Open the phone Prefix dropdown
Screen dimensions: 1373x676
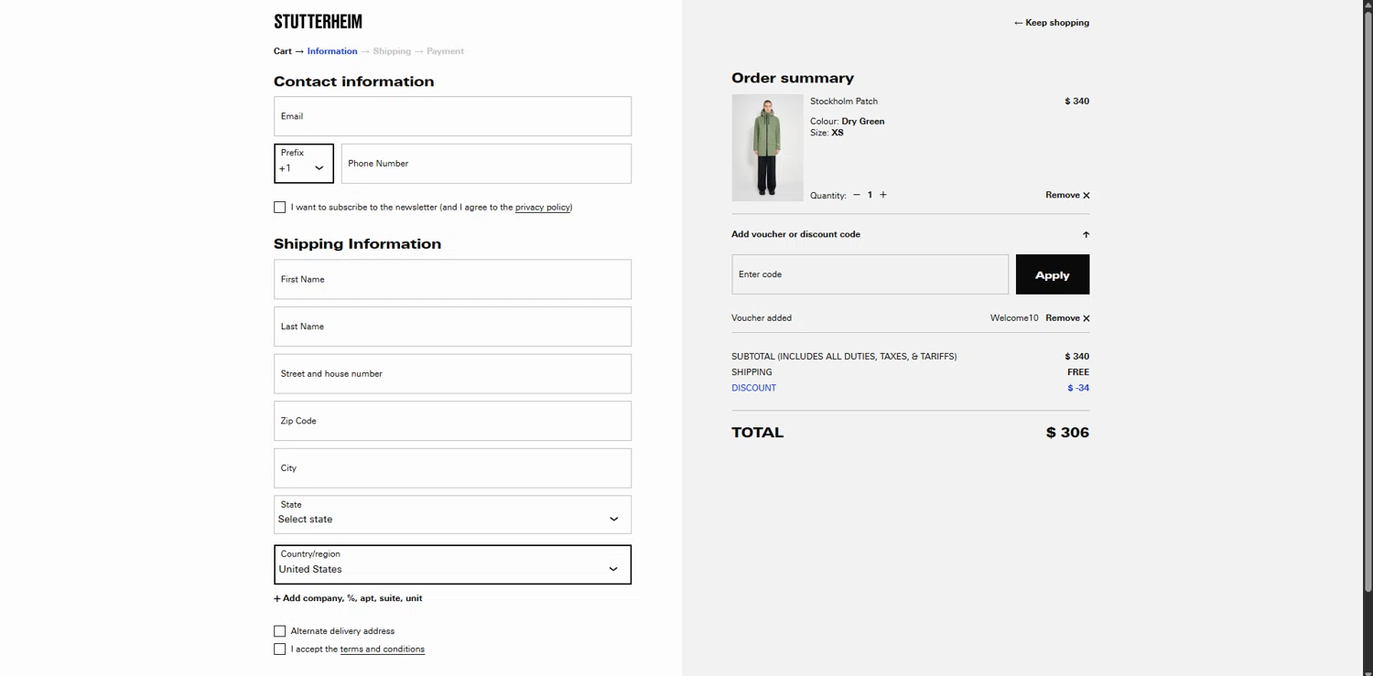click(304, 164)
